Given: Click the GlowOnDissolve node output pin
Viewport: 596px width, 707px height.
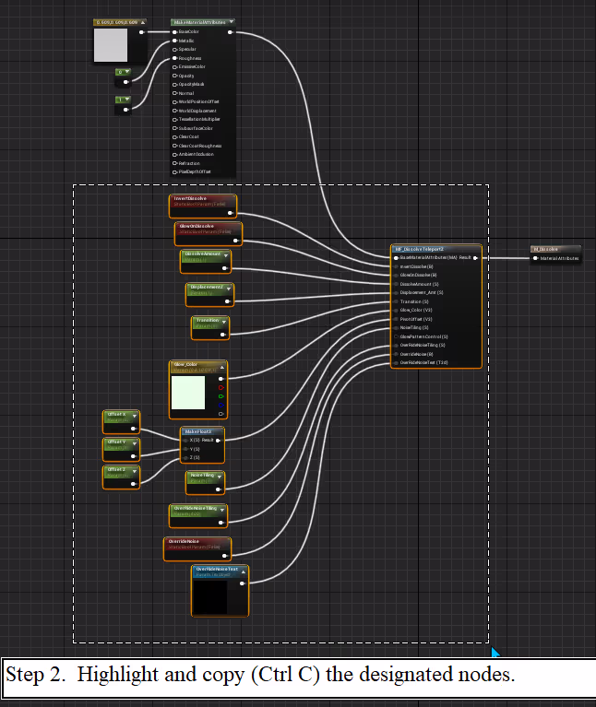Looking at the screenshot, I should (235, 241).
